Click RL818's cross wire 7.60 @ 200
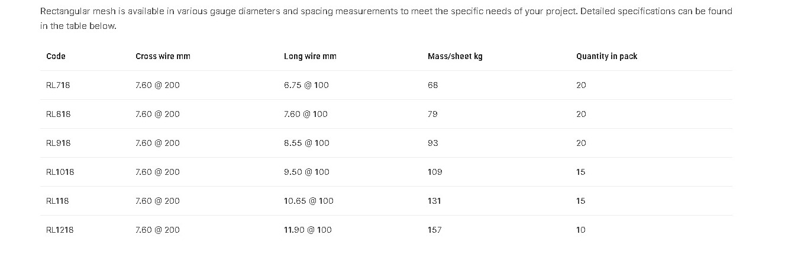788x267 pixels. pos(157,114)
